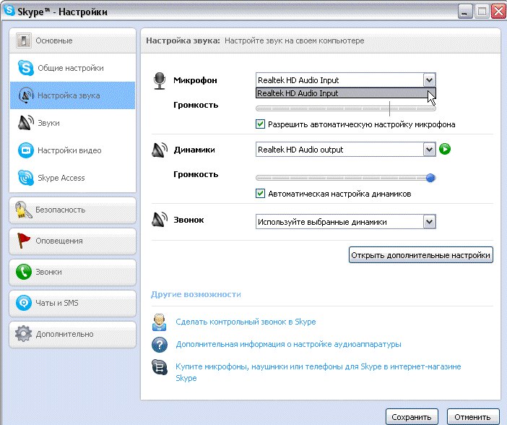507x425 pixels.
Task: Click the chat bubble icon for Чаты и SMS
Action: point(24,303)
